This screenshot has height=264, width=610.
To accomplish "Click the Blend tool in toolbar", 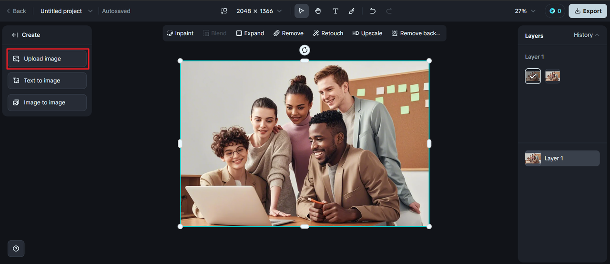I will pyautogui.click(x=215, y=33).
